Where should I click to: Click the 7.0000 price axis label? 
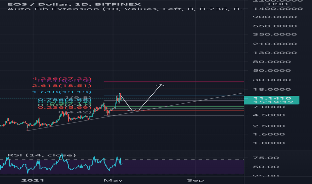[x=269, y=107]
